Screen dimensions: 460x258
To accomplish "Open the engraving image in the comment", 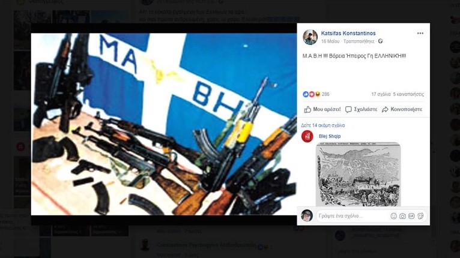I will pos(358,175).
